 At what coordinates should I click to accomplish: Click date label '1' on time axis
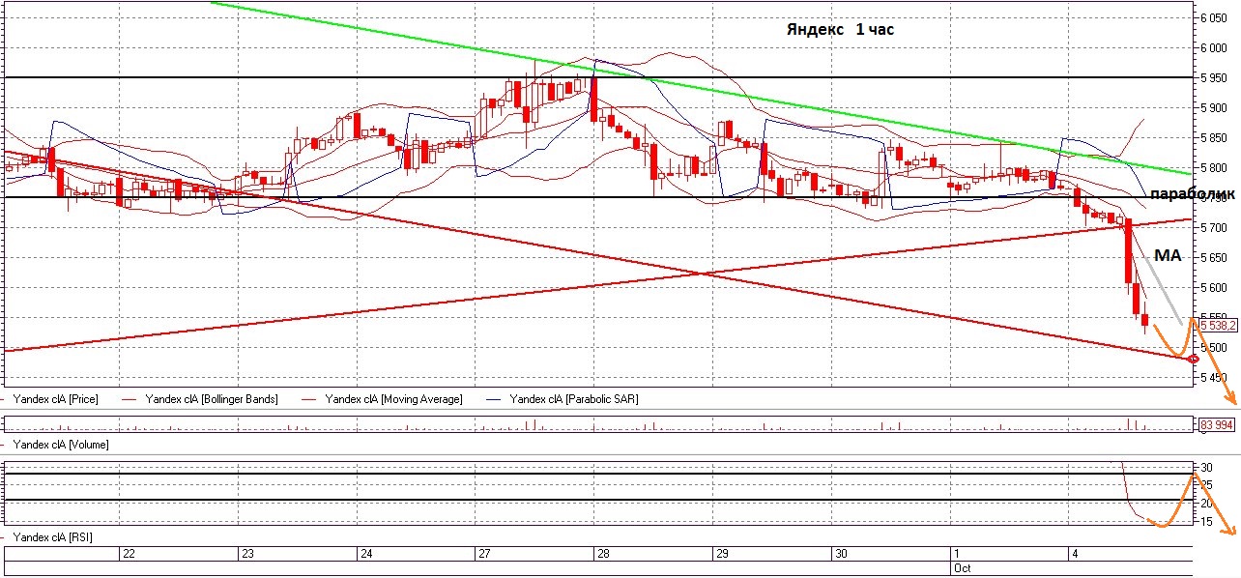956,554
